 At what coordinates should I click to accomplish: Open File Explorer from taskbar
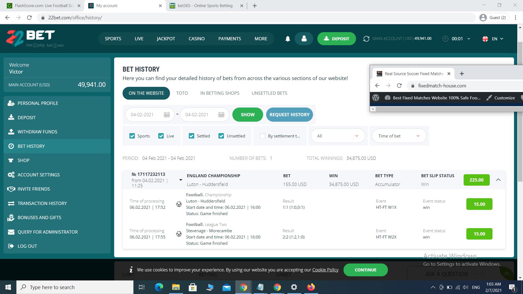(176, 287)
